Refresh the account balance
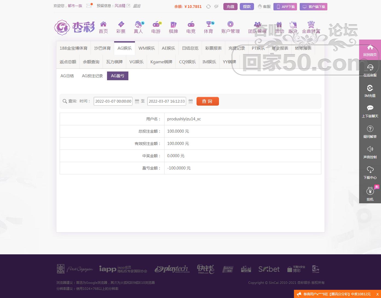This screenshot has width=381, height=298. point(208,6)
